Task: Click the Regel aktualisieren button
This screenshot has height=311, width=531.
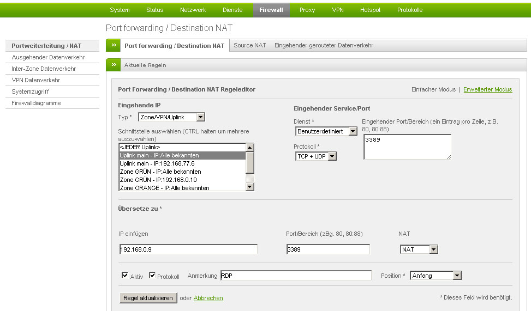Action: (148, 298)
